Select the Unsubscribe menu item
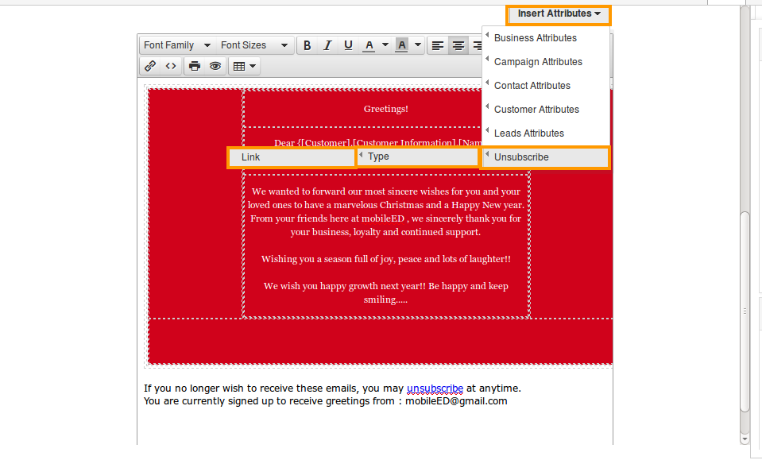This screenshot has width=762, height=460. (x=545, y=157)
